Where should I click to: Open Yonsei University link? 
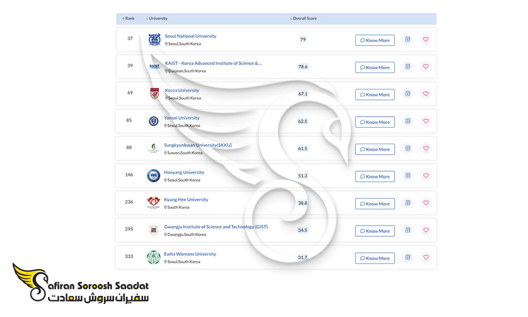coord(182,118)
